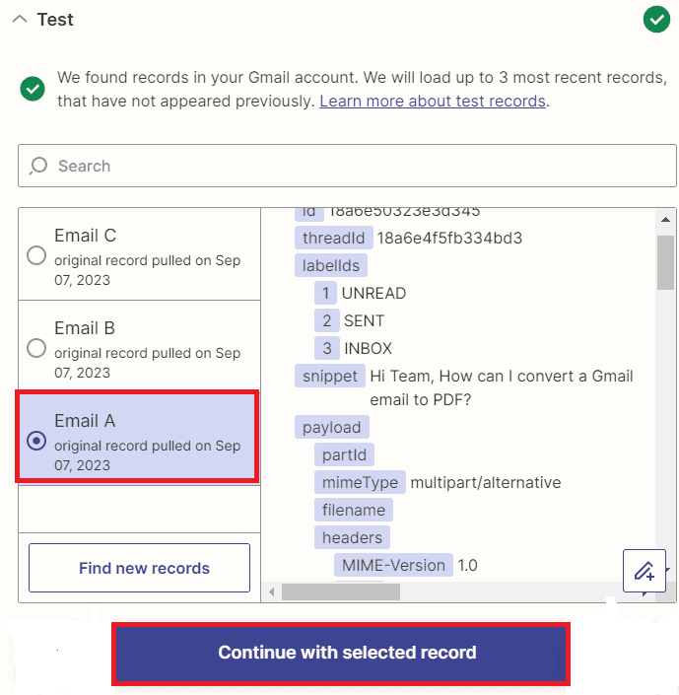Select the Email A radio button
Viewport: 679px width, 695px height.
pyautogui.click(x=36, y=441)
